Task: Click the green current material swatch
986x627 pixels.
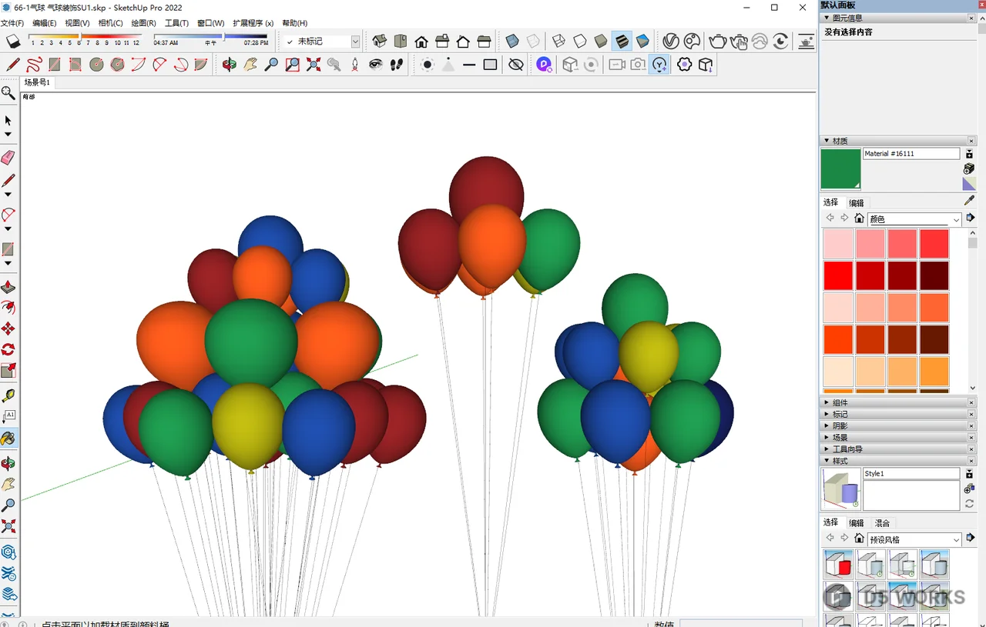Action: point(840,168)
